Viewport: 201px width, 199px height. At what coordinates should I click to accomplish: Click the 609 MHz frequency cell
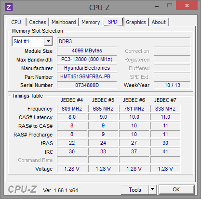pyautogui.click(x=72, y=109)
